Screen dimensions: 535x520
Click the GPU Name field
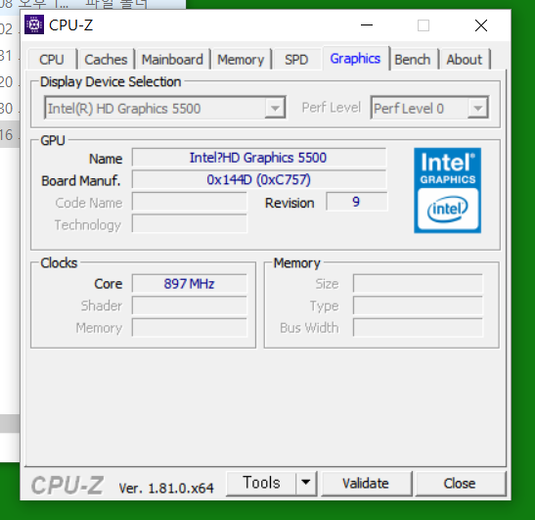[x=258, y=158]
